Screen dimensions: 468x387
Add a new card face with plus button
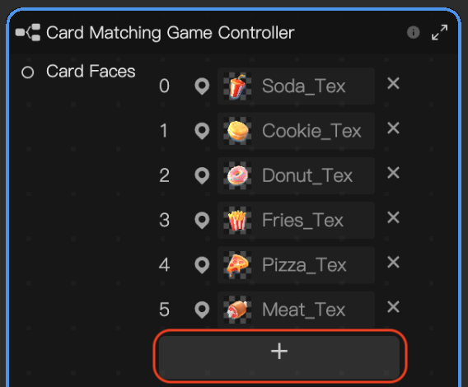click(x=279, y=356)
